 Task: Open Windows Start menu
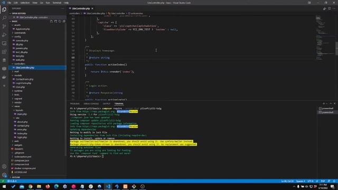coord(4,186)
